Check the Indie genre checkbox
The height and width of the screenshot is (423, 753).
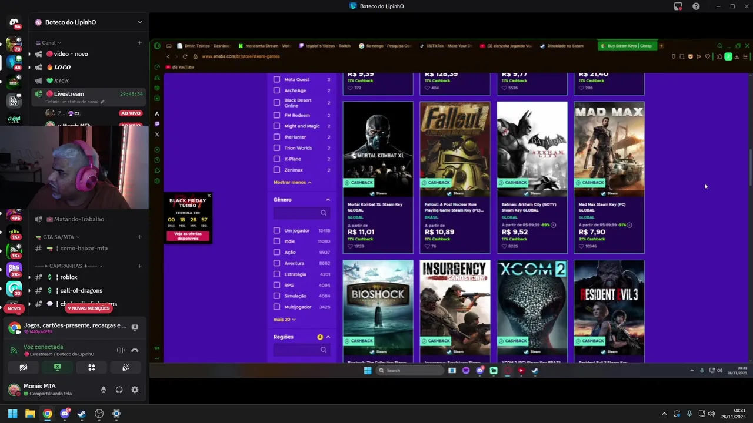(276, 241)
